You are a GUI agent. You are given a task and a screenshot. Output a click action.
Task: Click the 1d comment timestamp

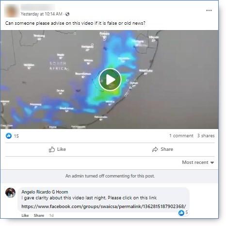point(51,215)
